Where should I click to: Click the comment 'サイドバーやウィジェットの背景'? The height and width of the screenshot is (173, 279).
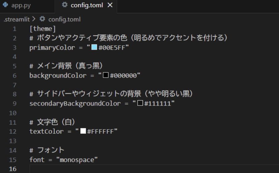(x=89, y=94)
